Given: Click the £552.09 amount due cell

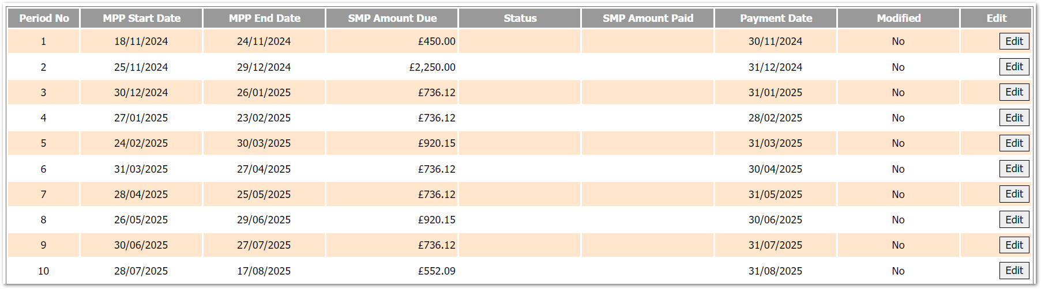Looking at the screenshot, I should click(436, 271).
